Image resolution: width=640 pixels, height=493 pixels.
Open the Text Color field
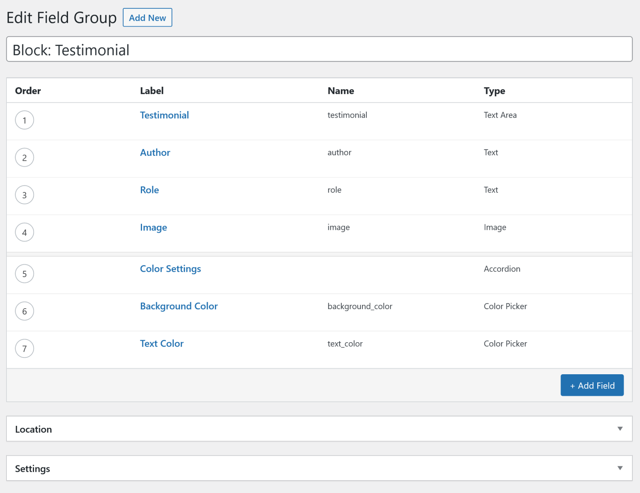pyautogui.click(x=162, y=343)
